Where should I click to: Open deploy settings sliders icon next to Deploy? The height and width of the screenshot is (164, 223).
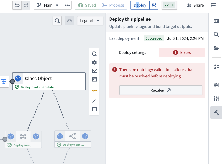(154, 5)
